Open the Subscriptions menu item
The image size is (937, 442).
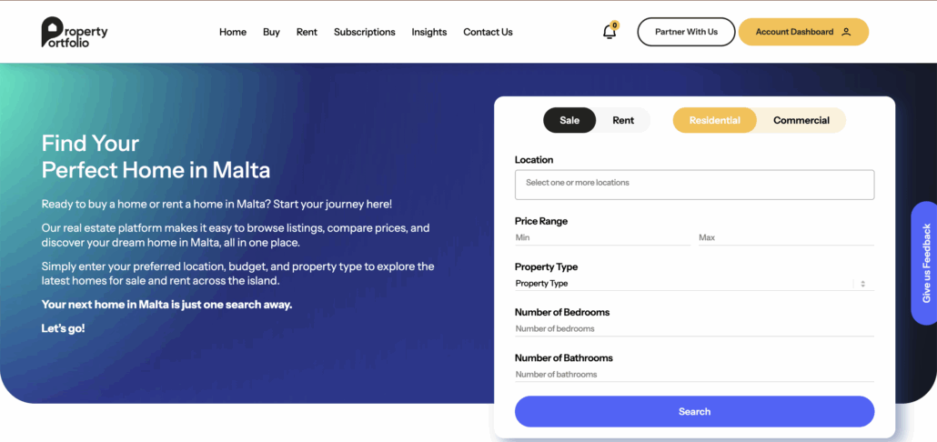click(x=364, y=32)
